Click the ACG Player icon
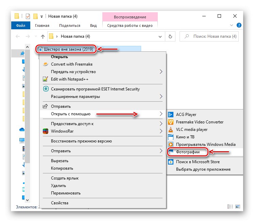Image resolution: width=254 pixels, height=222 pixels. (x=171, y=115)
